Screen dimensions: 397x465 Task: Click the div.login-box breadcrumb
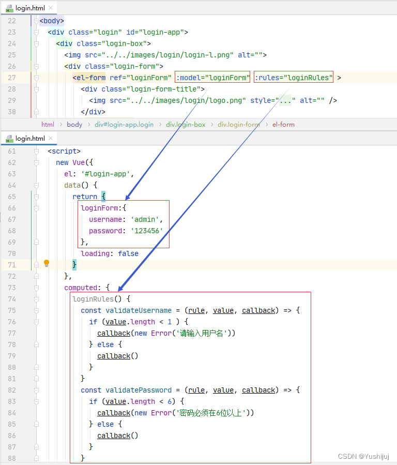[x=186, y=125]
